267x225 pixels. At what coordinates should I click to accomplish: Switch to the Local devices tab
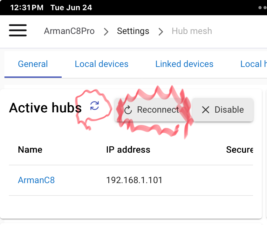point(101,64)
